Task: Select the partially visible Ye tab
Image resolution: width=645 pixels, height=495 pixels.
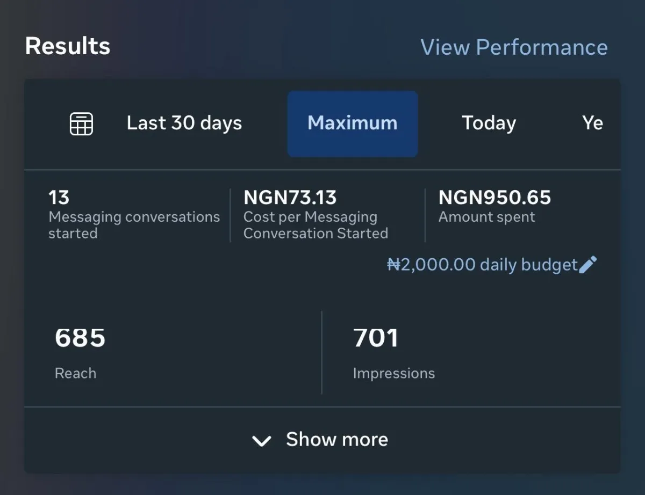Action: click(x=593, y=123)
